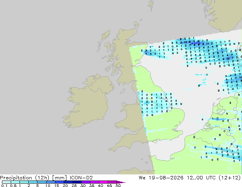This screenshot has width=242, height=187.
Task: Pick the dark blue 25–30 mm swatch
Action: pyautogui.click(x=77, y=182)
